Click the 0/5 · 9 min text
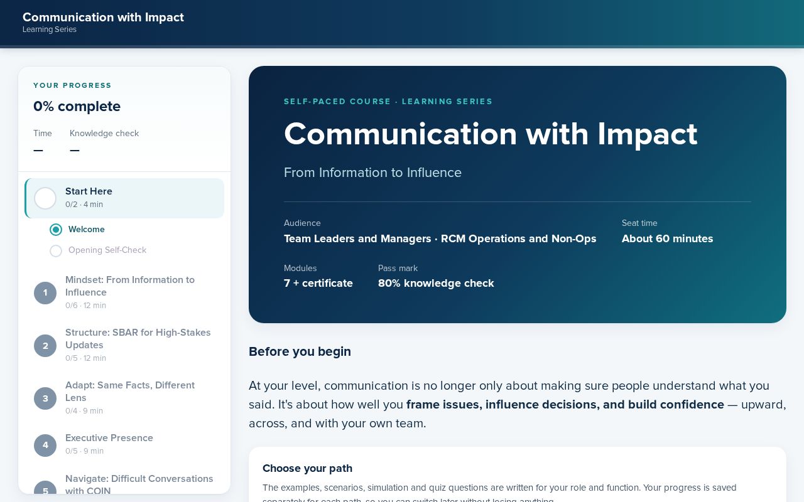 [x=84, y=451]
